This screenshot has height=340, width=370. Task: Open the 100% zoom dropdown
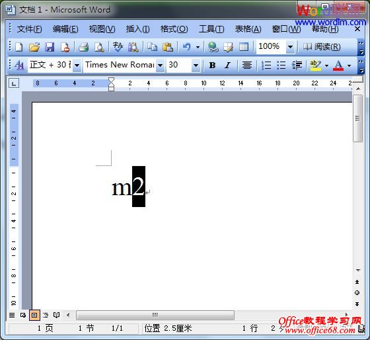[290, 47]
